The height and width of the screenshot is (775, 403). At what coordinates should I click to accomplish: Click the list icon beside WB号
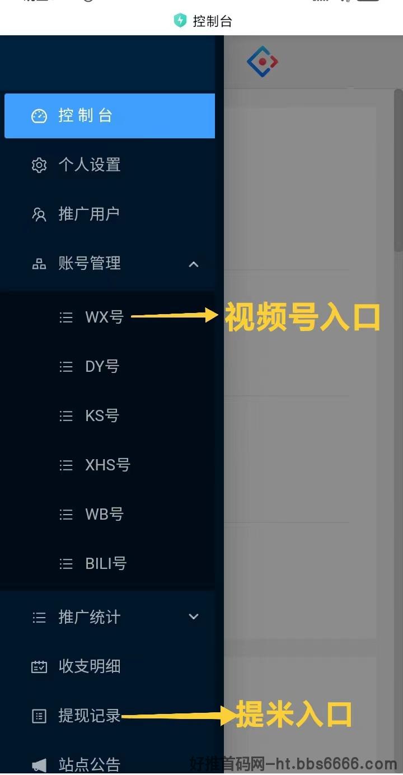66,515
